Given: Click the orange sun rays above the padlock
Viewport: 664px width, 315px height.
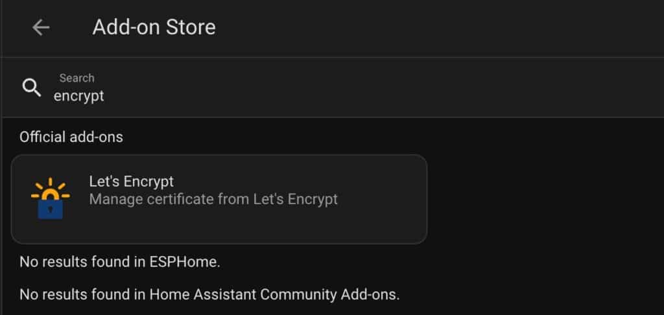Looking at the screenshot, I should click(x=51, y=187).
